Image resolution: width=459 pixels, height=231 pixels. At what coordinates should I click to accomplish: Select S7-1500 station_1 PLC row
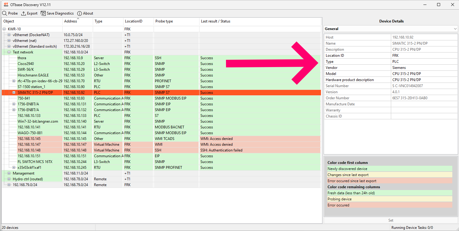coord(161,87)
